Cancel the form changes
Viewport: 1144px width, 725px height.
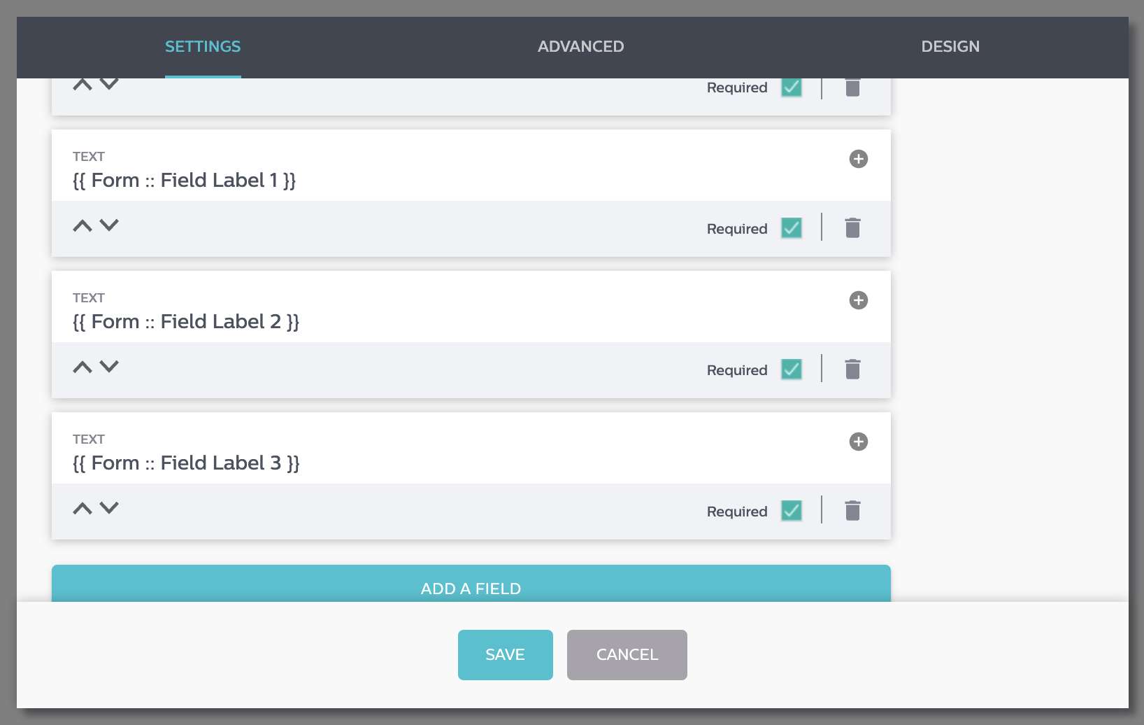627,655
